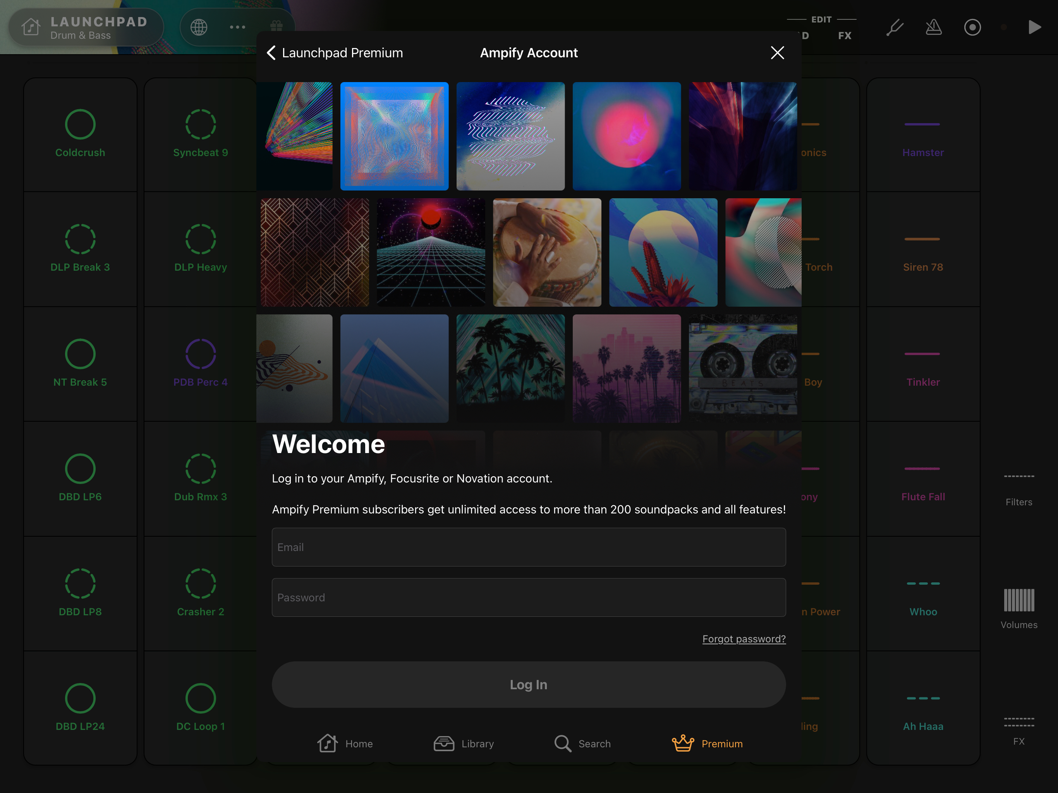Select the hand drum soundpack thumbnail
Image resolution: width=1058 pixels, height=793 pixels.
point(547,252)
